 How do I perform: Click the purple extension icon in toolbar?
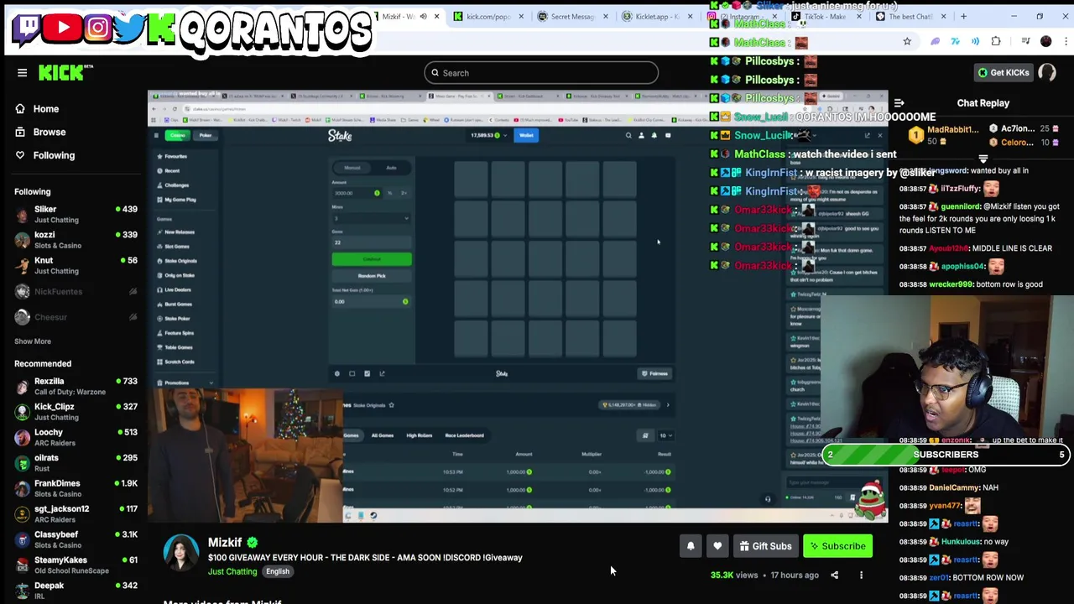(936, 41)
